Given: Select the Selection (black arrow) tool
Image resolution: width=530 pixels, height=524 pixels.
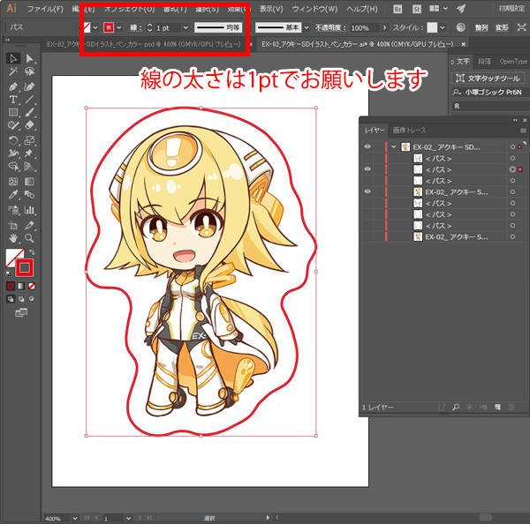Looking at the screenshot, I should (13, 58).
